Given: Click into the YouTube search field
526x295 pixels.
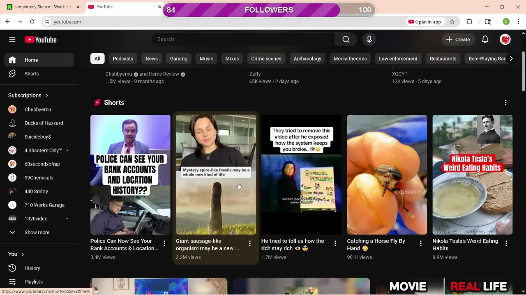Looking at the screenshot, I should (243, 39).
